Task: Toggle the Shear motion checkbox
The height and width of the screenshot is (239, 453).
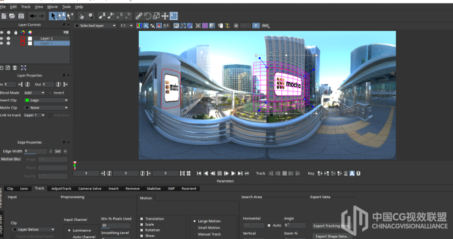Action: click(142, 236)
